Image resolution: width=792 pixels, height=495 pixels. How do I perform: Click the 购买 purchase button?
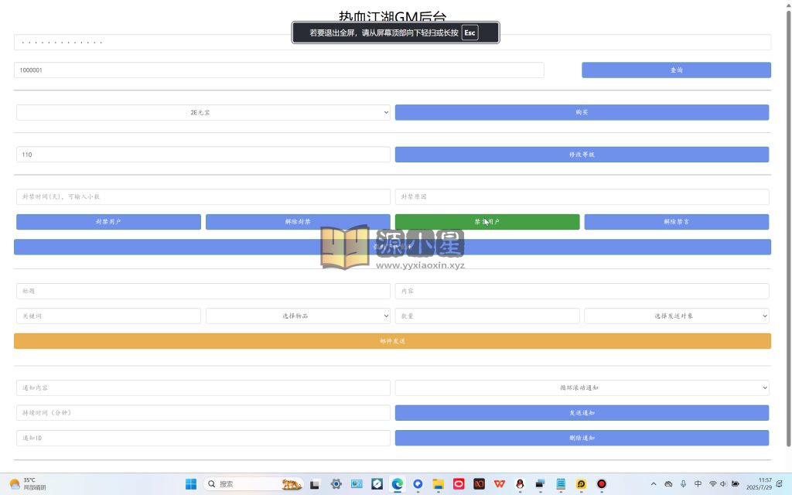click(x=582, y=113)
